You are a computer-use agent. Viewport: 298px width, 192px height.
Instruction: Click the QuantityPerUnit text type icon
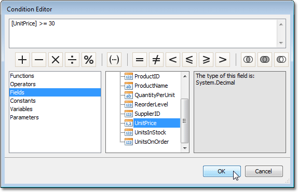click(x=129, y=95)
